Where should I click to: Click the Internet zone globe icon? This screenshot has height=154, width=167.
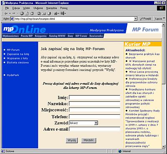click(x=120, y=151)
